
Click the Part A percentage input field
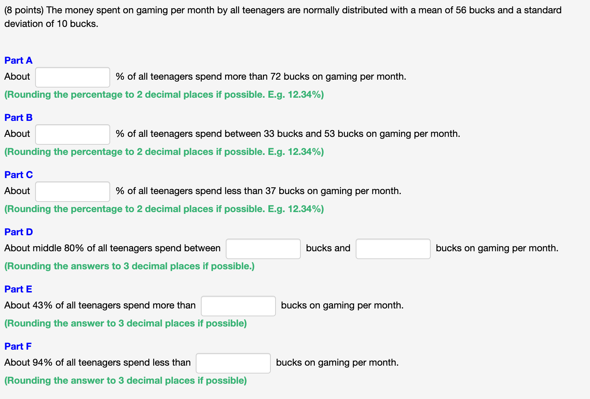pyautogui.click(x=72, y=77)
